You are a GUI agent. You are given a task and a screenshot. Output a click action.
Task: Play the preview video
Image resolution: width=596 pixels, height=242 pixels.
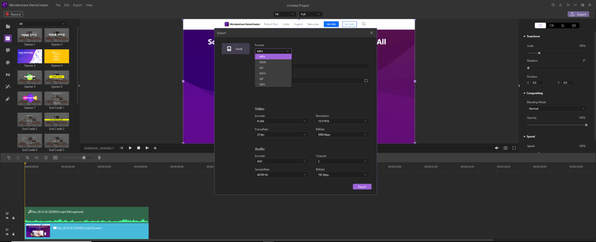[x=130, y=148]
